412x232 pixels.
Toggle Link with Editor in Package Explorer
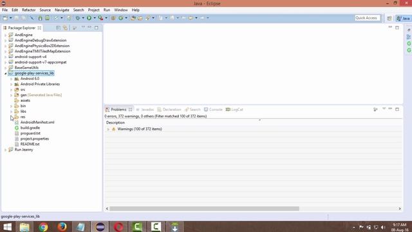click(65, 28)
